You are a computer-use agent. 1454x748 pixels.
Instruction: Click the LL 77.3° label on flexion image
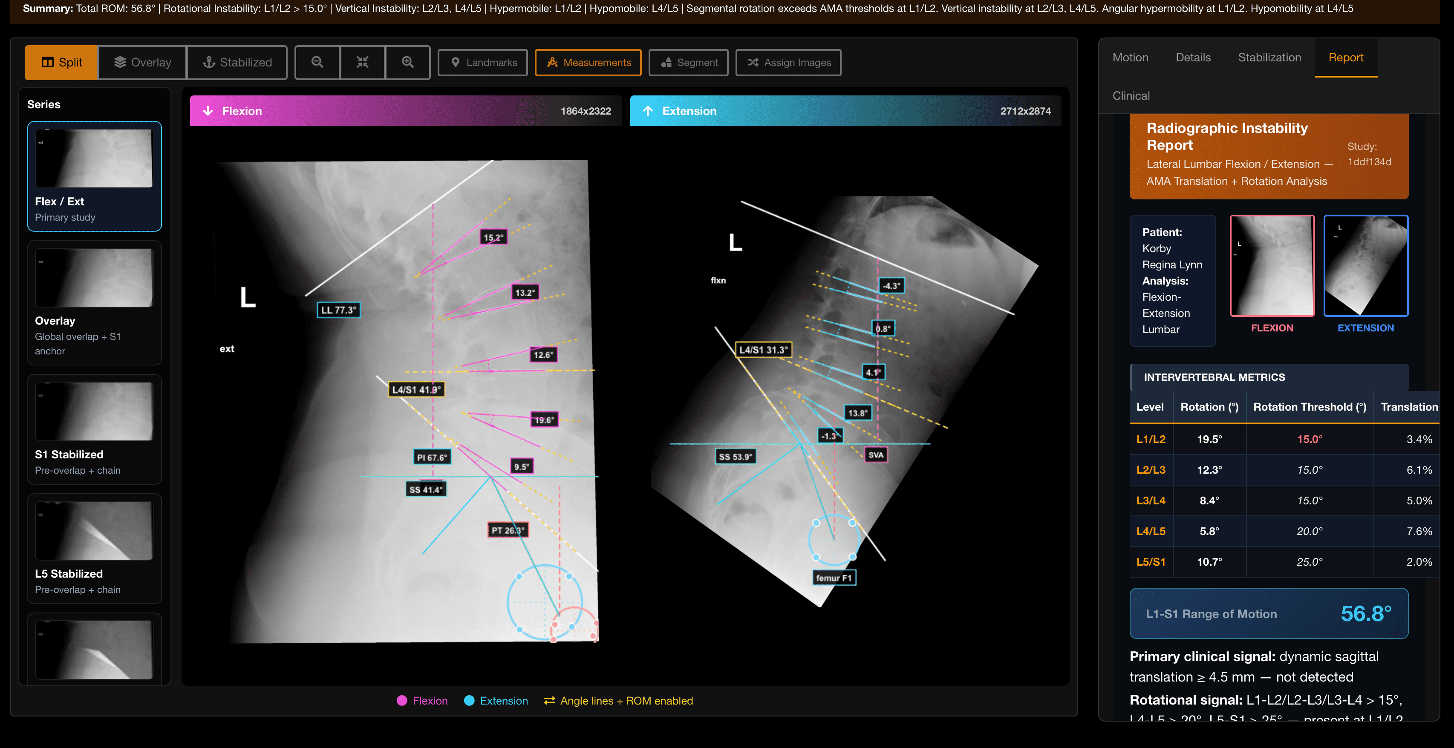pyautogui.click(x=338, y=310)
